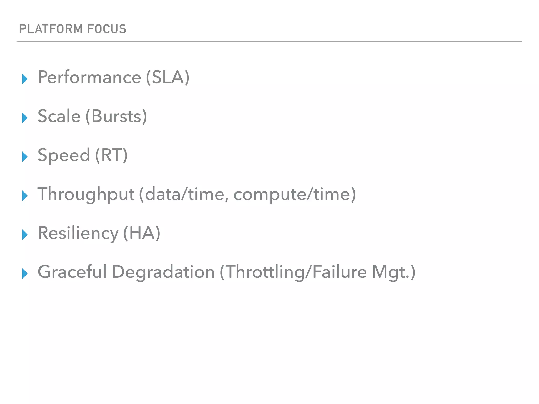Click the text Throttling/Failure Mgt.
Viewport: 539px width, 404px height.
coord(317,272)
